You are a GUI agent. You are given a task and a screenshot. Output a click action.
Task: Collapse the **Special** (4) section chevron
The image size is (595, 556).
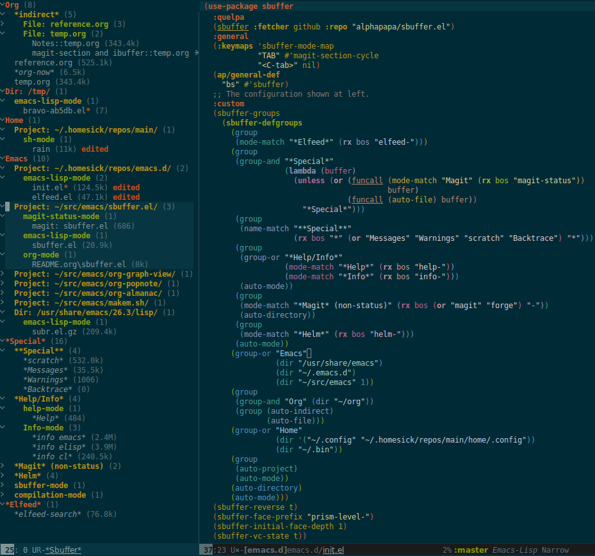[x=3, y=350]
